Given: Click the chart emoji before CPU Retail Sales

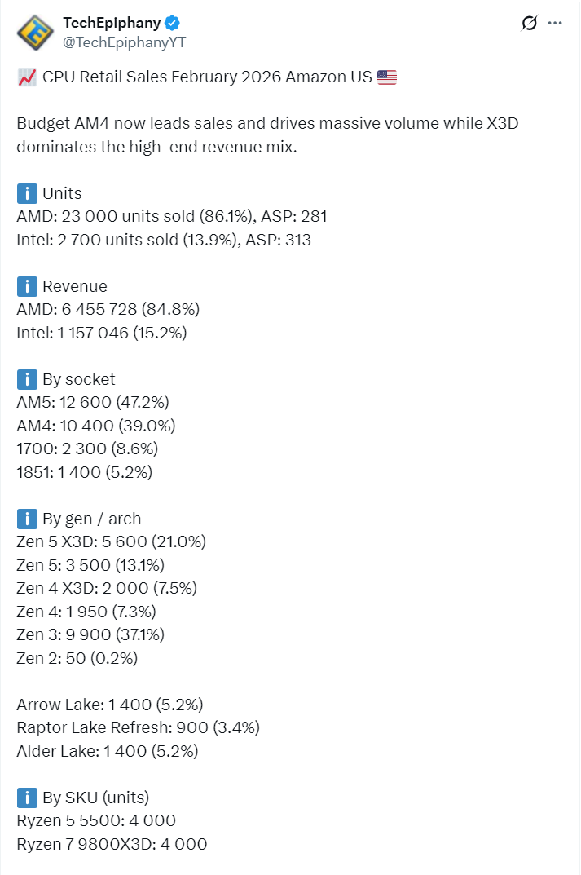Looking at the screenshot, I should 26,77.
